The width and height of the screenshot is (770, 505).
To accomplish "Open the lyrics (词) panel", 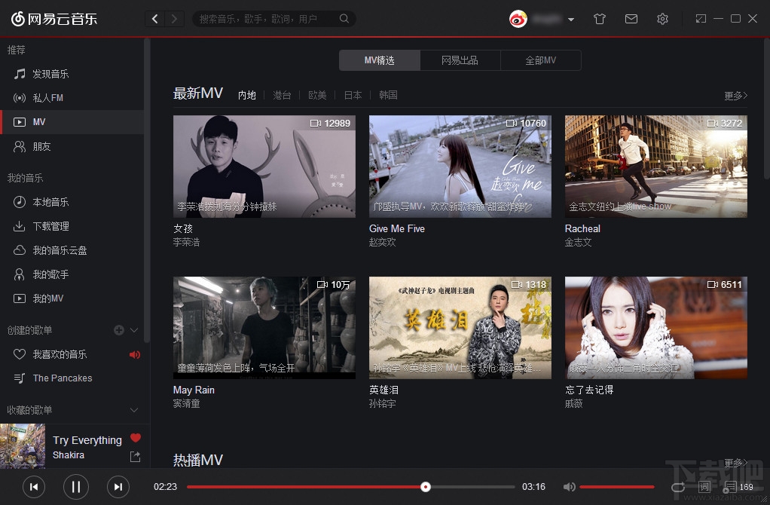I will click(704, 487).
